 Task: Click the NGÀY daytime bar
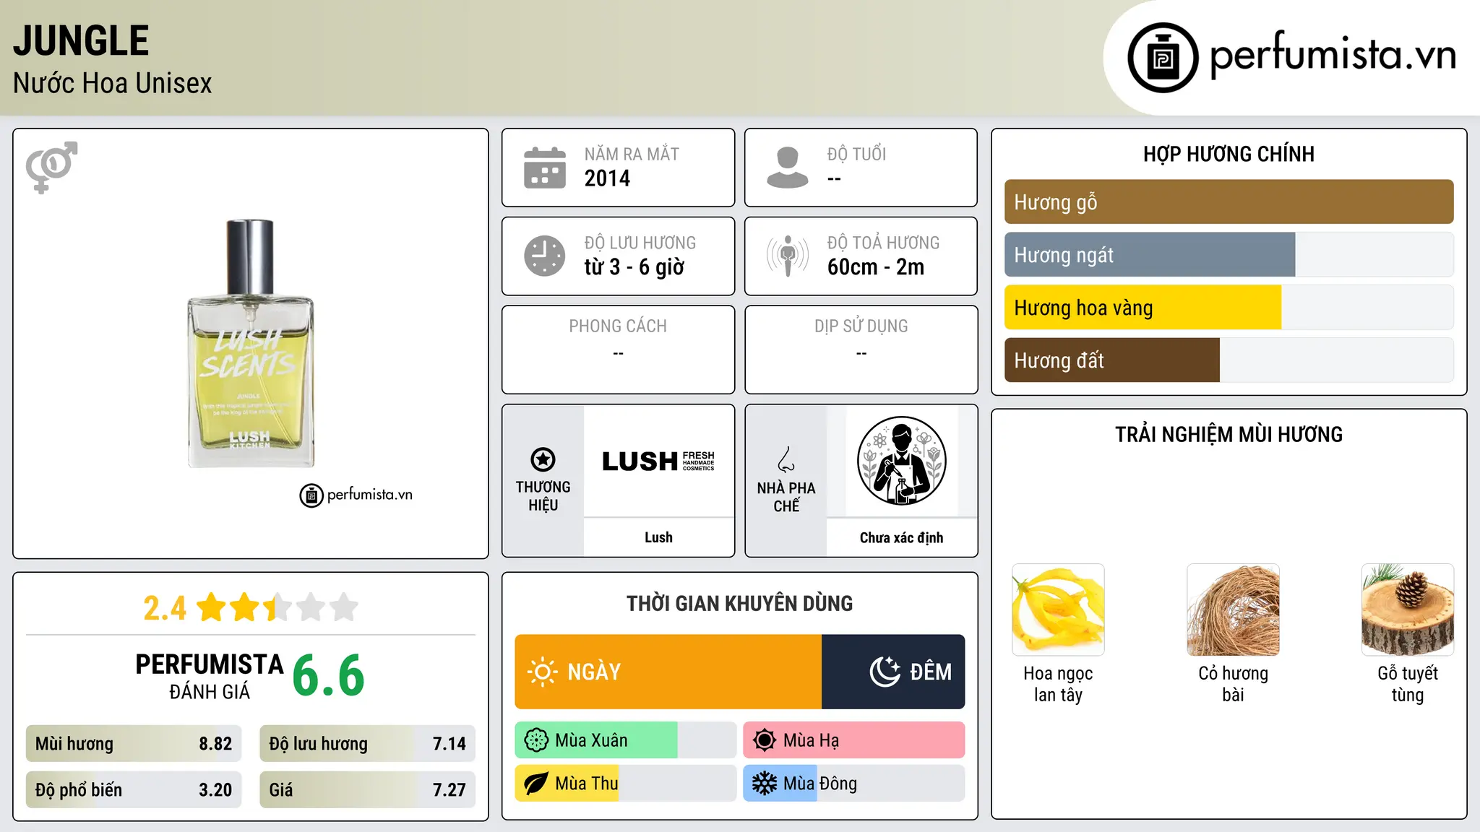coord(668,672)
